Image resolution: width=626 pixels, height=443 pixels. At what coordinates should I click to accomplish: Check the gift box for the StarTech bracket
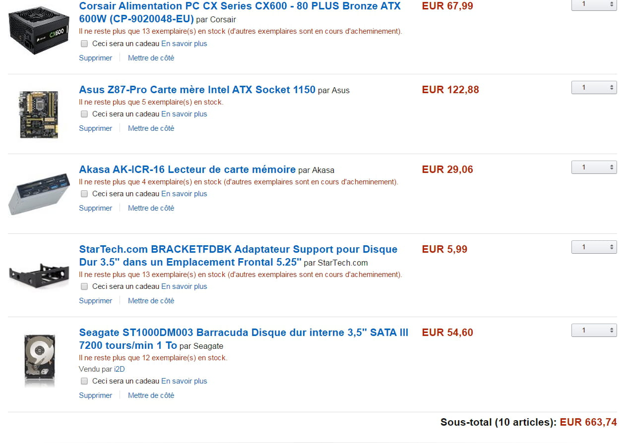point(84,286)
